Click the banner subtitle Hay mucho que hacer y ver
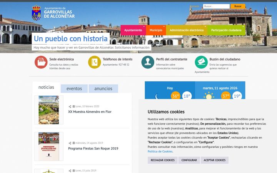This screenshot has width=277, height=173. click(92, 48)
